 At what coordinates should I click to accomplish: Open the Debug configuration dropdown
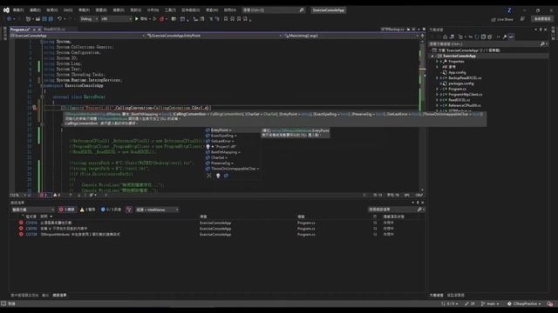(89, 19)
